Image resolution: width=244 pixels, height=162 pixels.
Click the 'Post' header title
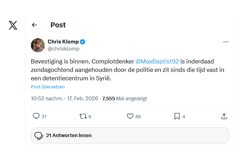[58, 25]
